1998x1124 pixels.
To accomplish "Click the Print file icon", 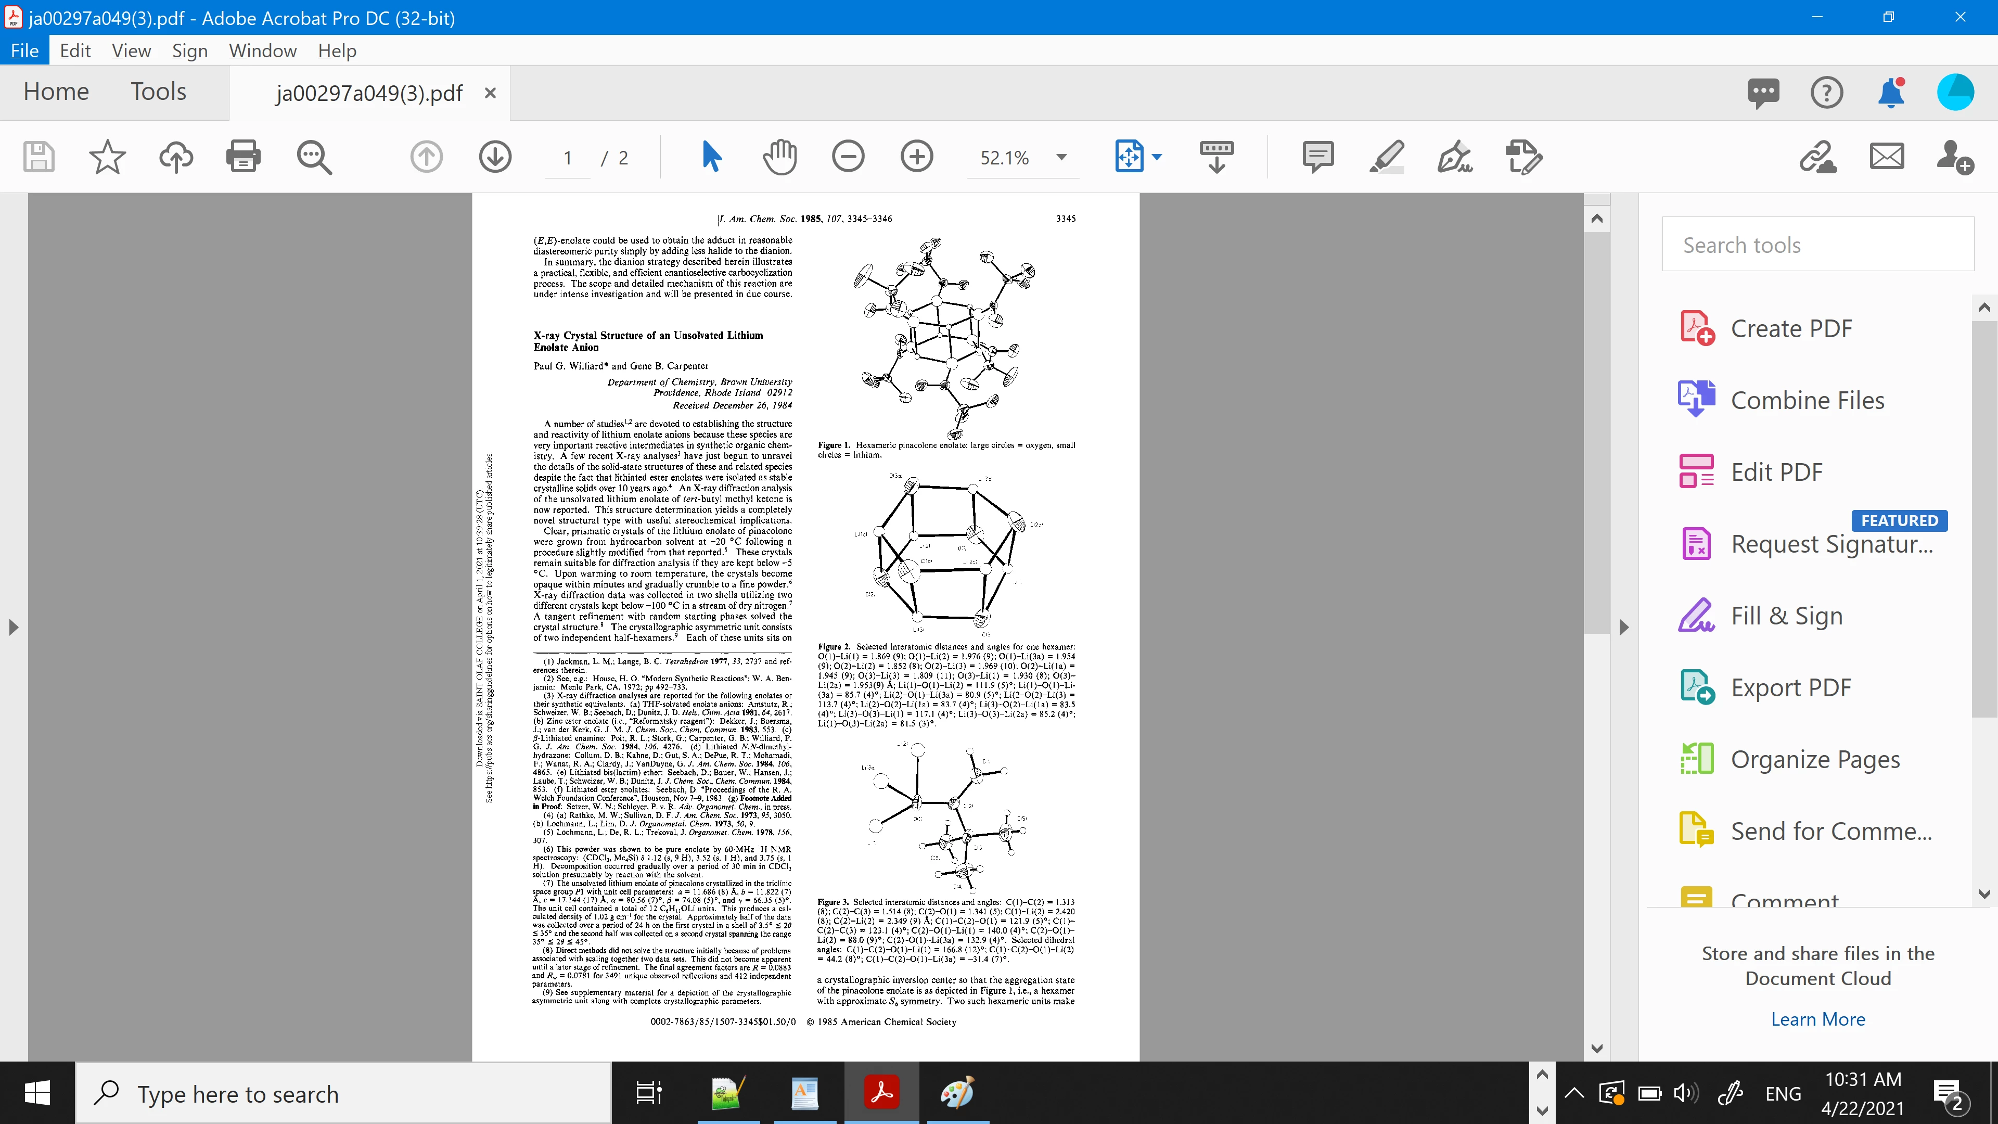I will point(243,157).
